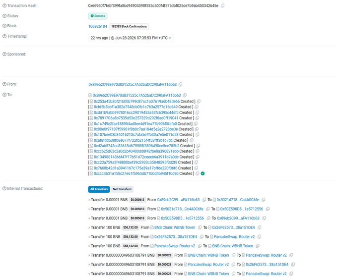The height and width of the screenshot is (277, 337).
Task: Click the Success status badge
Action: [x=98, y=16]
